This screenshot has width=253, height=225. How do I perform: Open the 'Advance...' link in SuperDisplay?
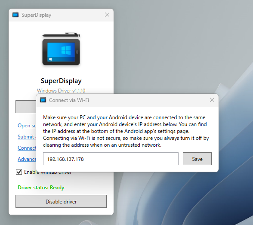(27, 159)
